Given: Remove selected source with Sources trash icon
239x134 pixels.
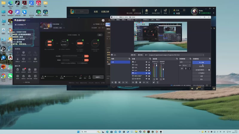Looking at the screenshot, I should (x=136, y=82).
